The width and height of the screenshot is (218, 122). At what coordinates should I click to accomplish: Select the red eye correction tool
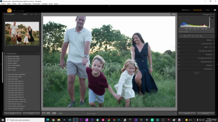(x=189, y=36)
